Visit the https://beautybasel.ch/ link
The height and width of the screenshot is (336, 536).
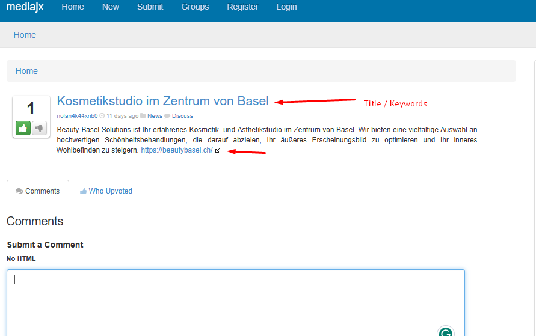click(177, 150)
